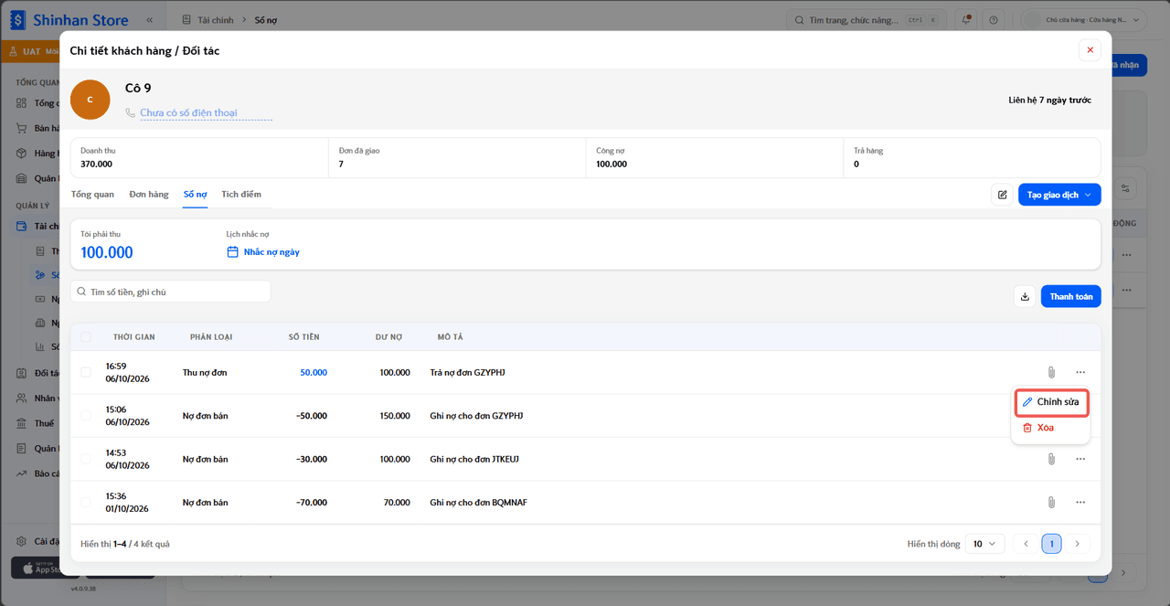Click the help question-mark icon in the top bar
Screen dimensions: 1170x606
point(994,19)
